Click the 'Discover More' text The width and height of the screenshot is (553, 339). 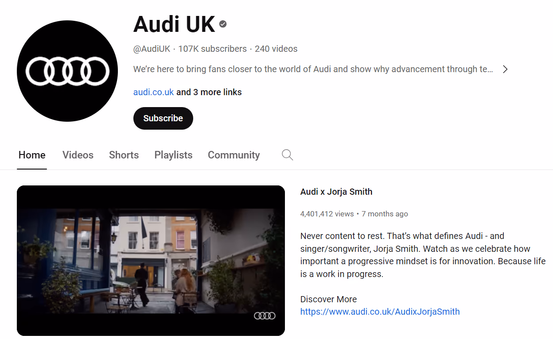click(x=328, y=299)
